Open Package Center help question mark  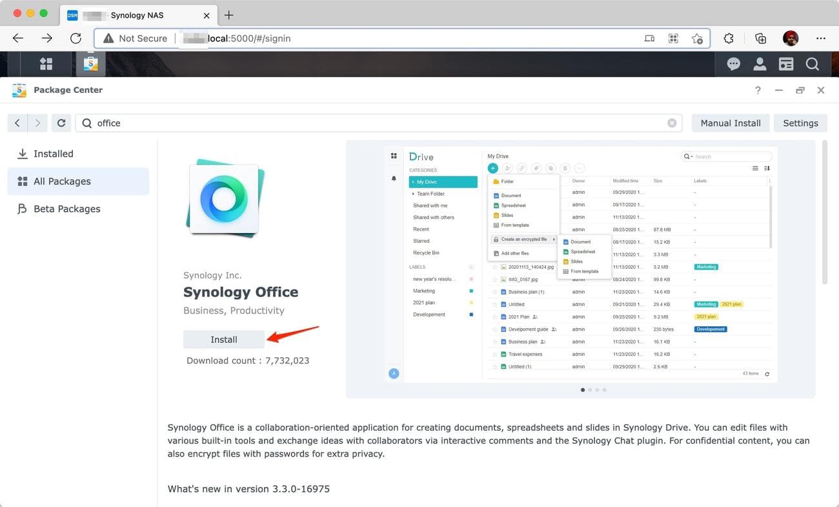(x=758, y=90)
